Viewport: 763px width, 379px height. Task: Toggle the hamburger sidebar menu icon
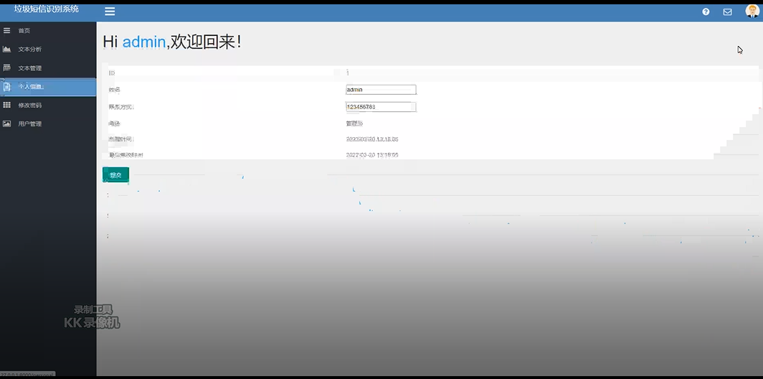tap(110, 11)
